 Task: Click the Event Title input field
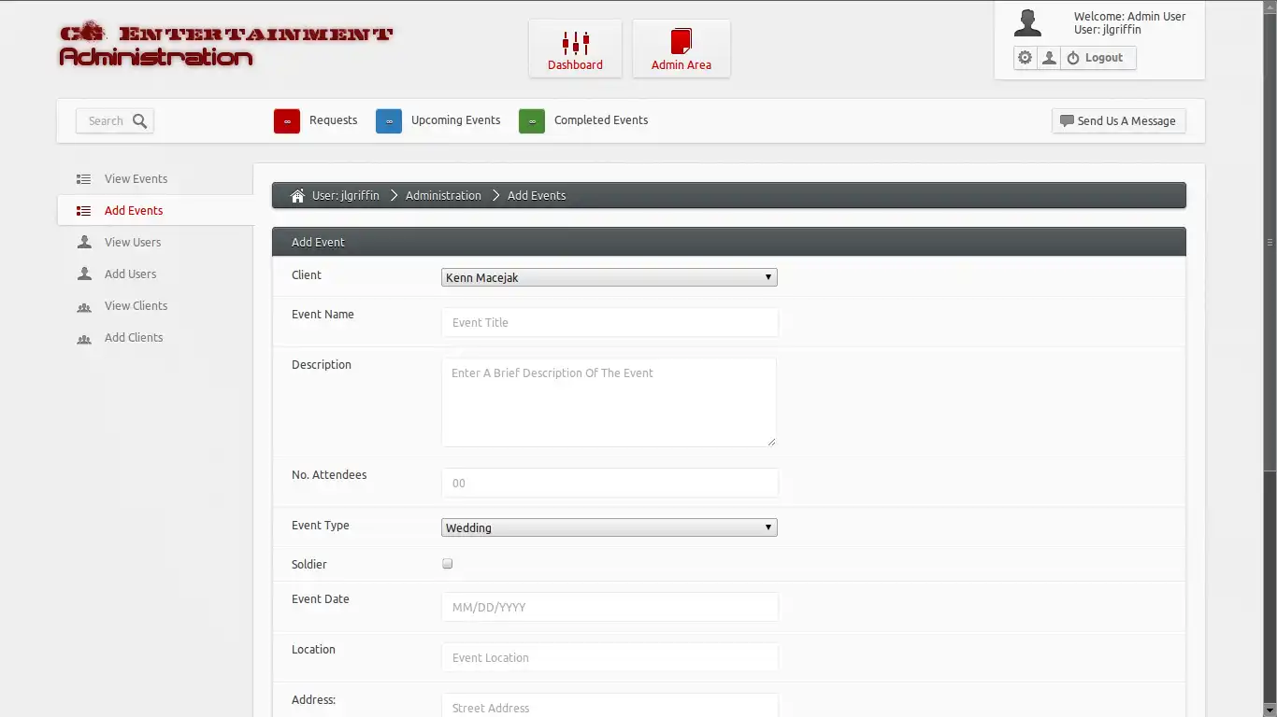610,322
